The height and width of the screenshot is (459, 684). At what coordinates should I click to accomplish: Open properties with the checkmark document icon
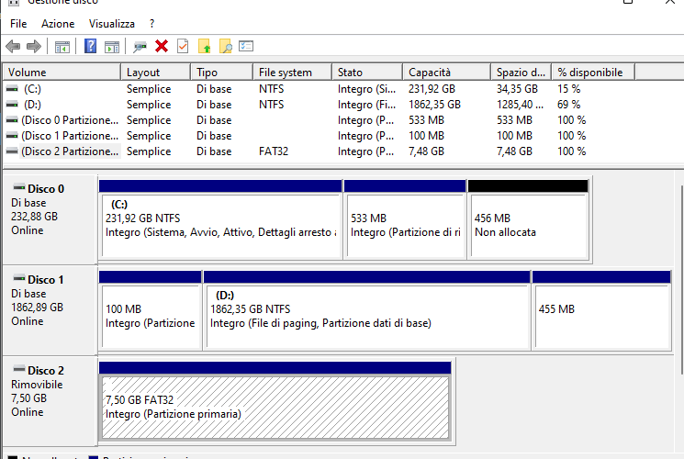(x=183, y=46)
